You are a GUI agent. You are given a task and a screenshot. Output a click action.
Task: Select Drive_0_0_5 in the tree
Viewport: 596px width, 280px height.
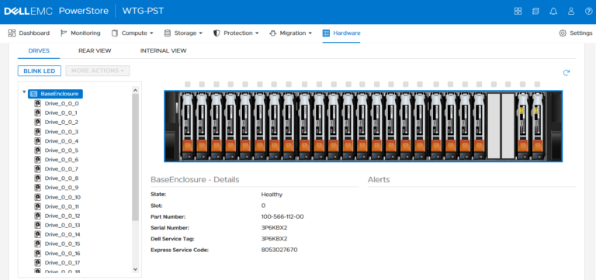[61, 150]
